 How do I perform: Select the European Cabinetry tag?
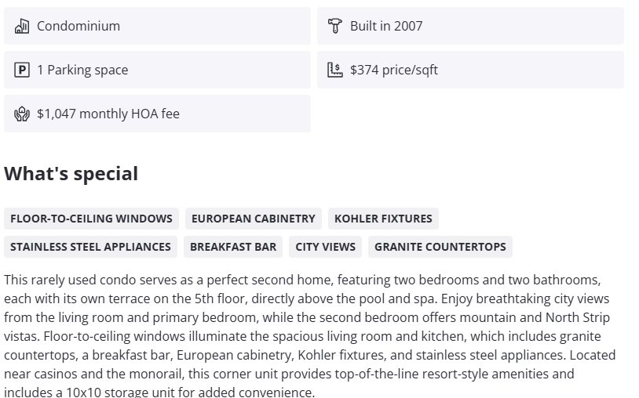point(254,219)
